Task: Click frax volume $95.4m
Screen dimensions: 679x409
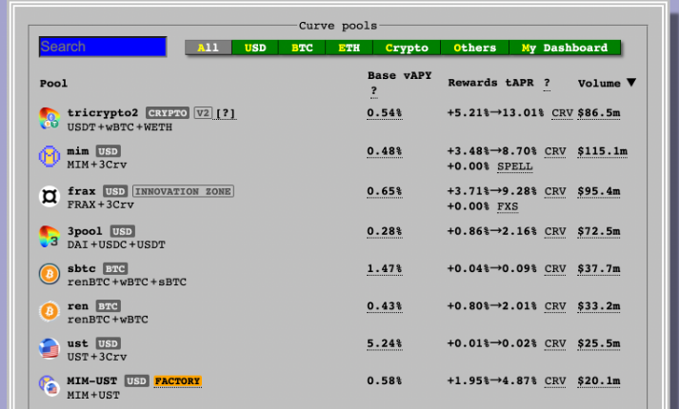Action: click(599, 190)
